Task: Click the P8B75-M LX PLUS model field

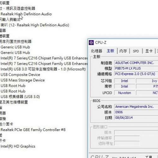Action: tap(136, 68)
